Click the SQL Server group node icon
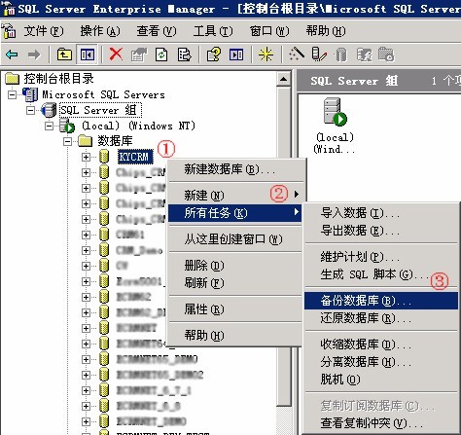 click(x=49, y=110)
